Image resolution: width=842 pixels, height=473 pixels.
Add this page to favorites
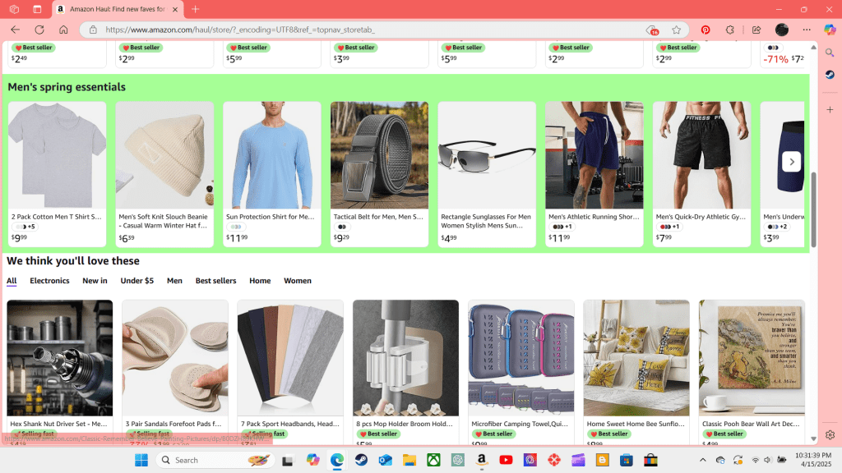(676, 30)
